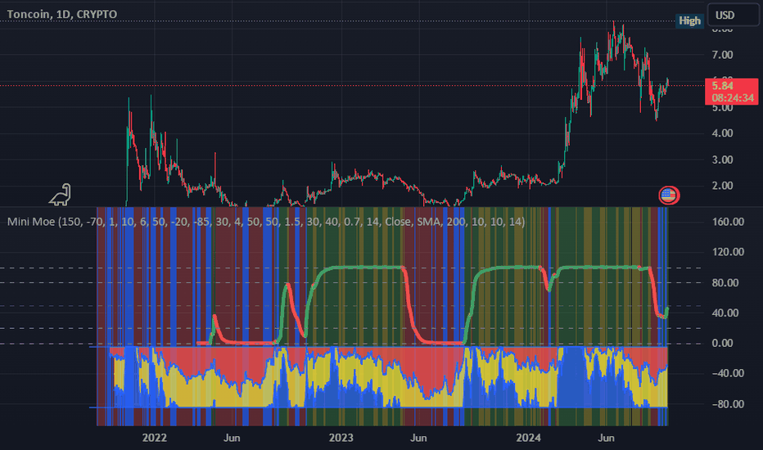
Task: Click the 2.00 price axis label
Action: [x=722, y=186]
